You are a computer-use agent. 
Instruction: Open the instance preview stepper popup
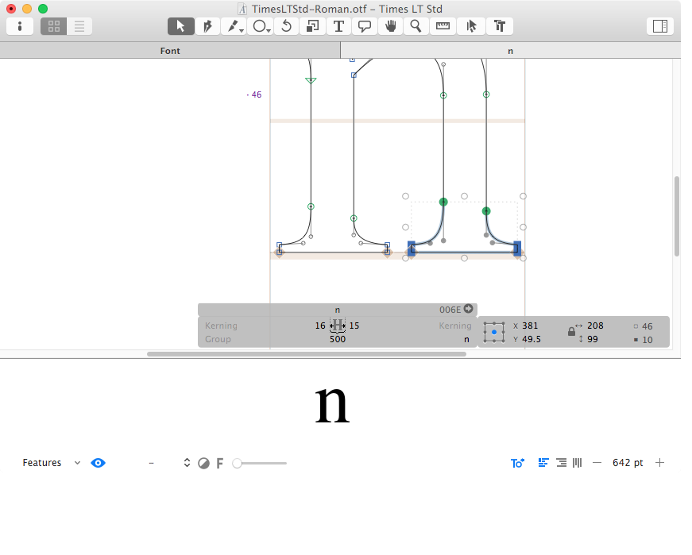(x=187, y=463)
